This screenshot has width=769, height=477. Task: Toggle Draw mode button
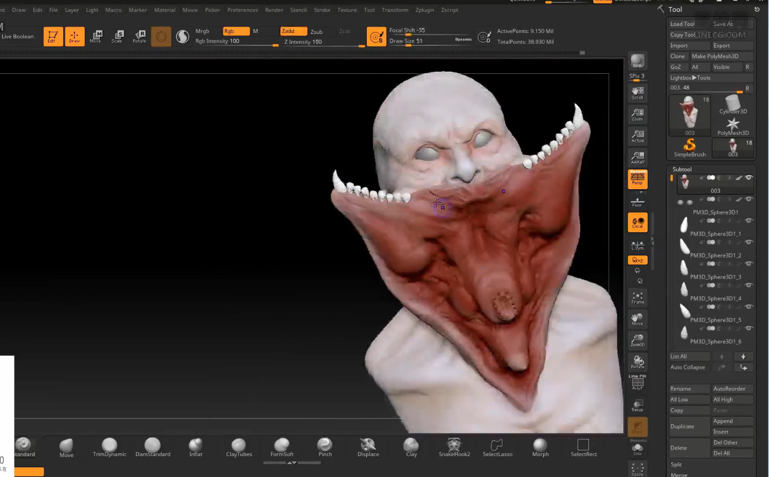(74, 36)
